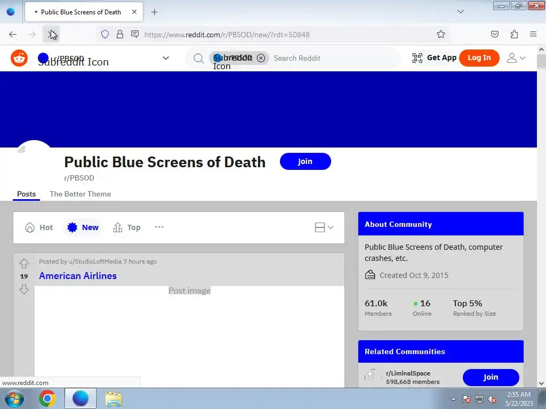Open r/LiminalSpace related community link
This screenshot has height=409, width=546.
(408, 373)
